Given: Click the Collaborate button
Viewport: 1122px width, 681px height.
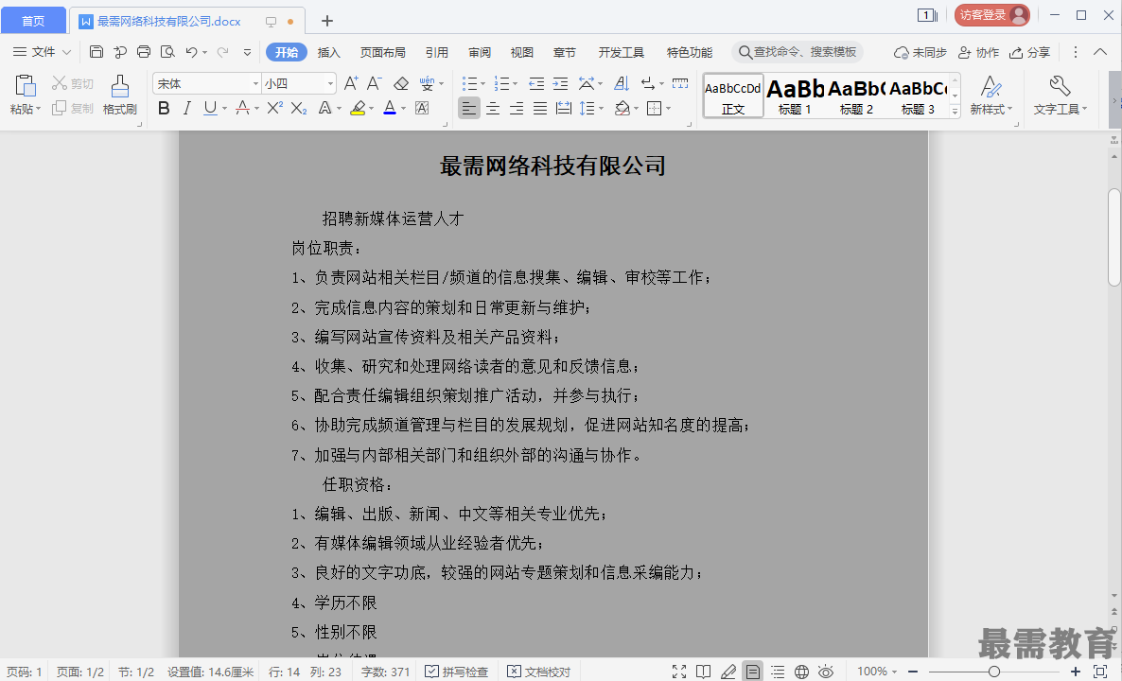Looking at the screenshot, I should coord(978,52).
